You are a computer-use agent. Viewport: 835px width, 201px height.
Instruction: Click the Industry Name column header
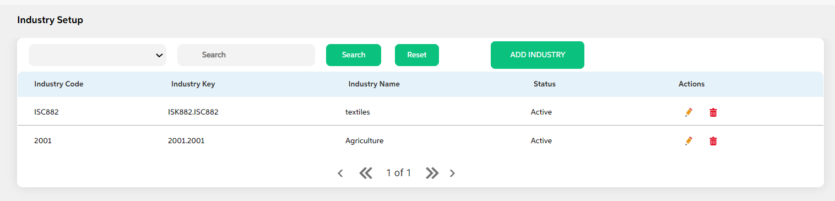(374, 84)
